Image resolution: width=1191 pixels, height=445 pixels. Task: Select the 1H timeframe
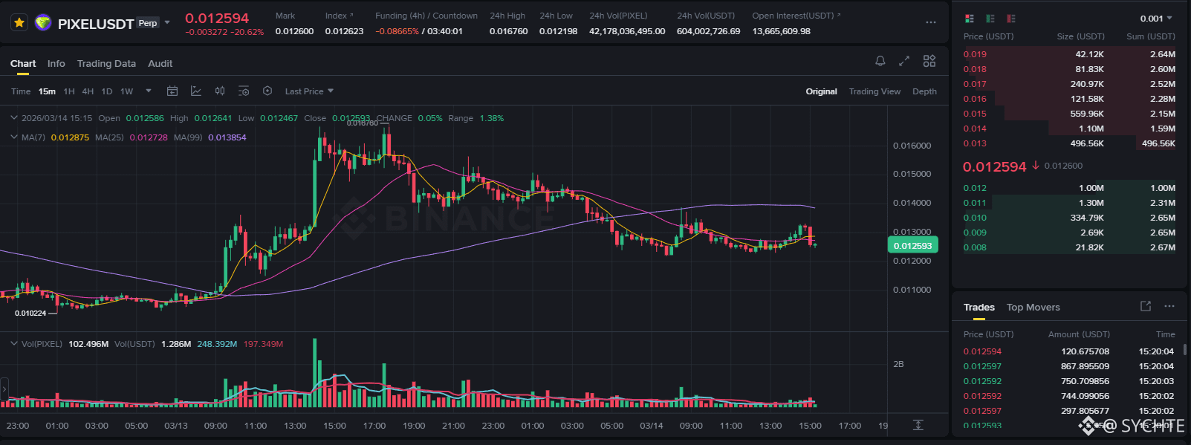click(69, 91)
